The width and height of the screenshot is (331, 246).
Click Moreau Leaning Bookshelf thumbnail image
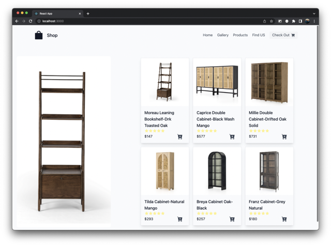click(165, 82)
